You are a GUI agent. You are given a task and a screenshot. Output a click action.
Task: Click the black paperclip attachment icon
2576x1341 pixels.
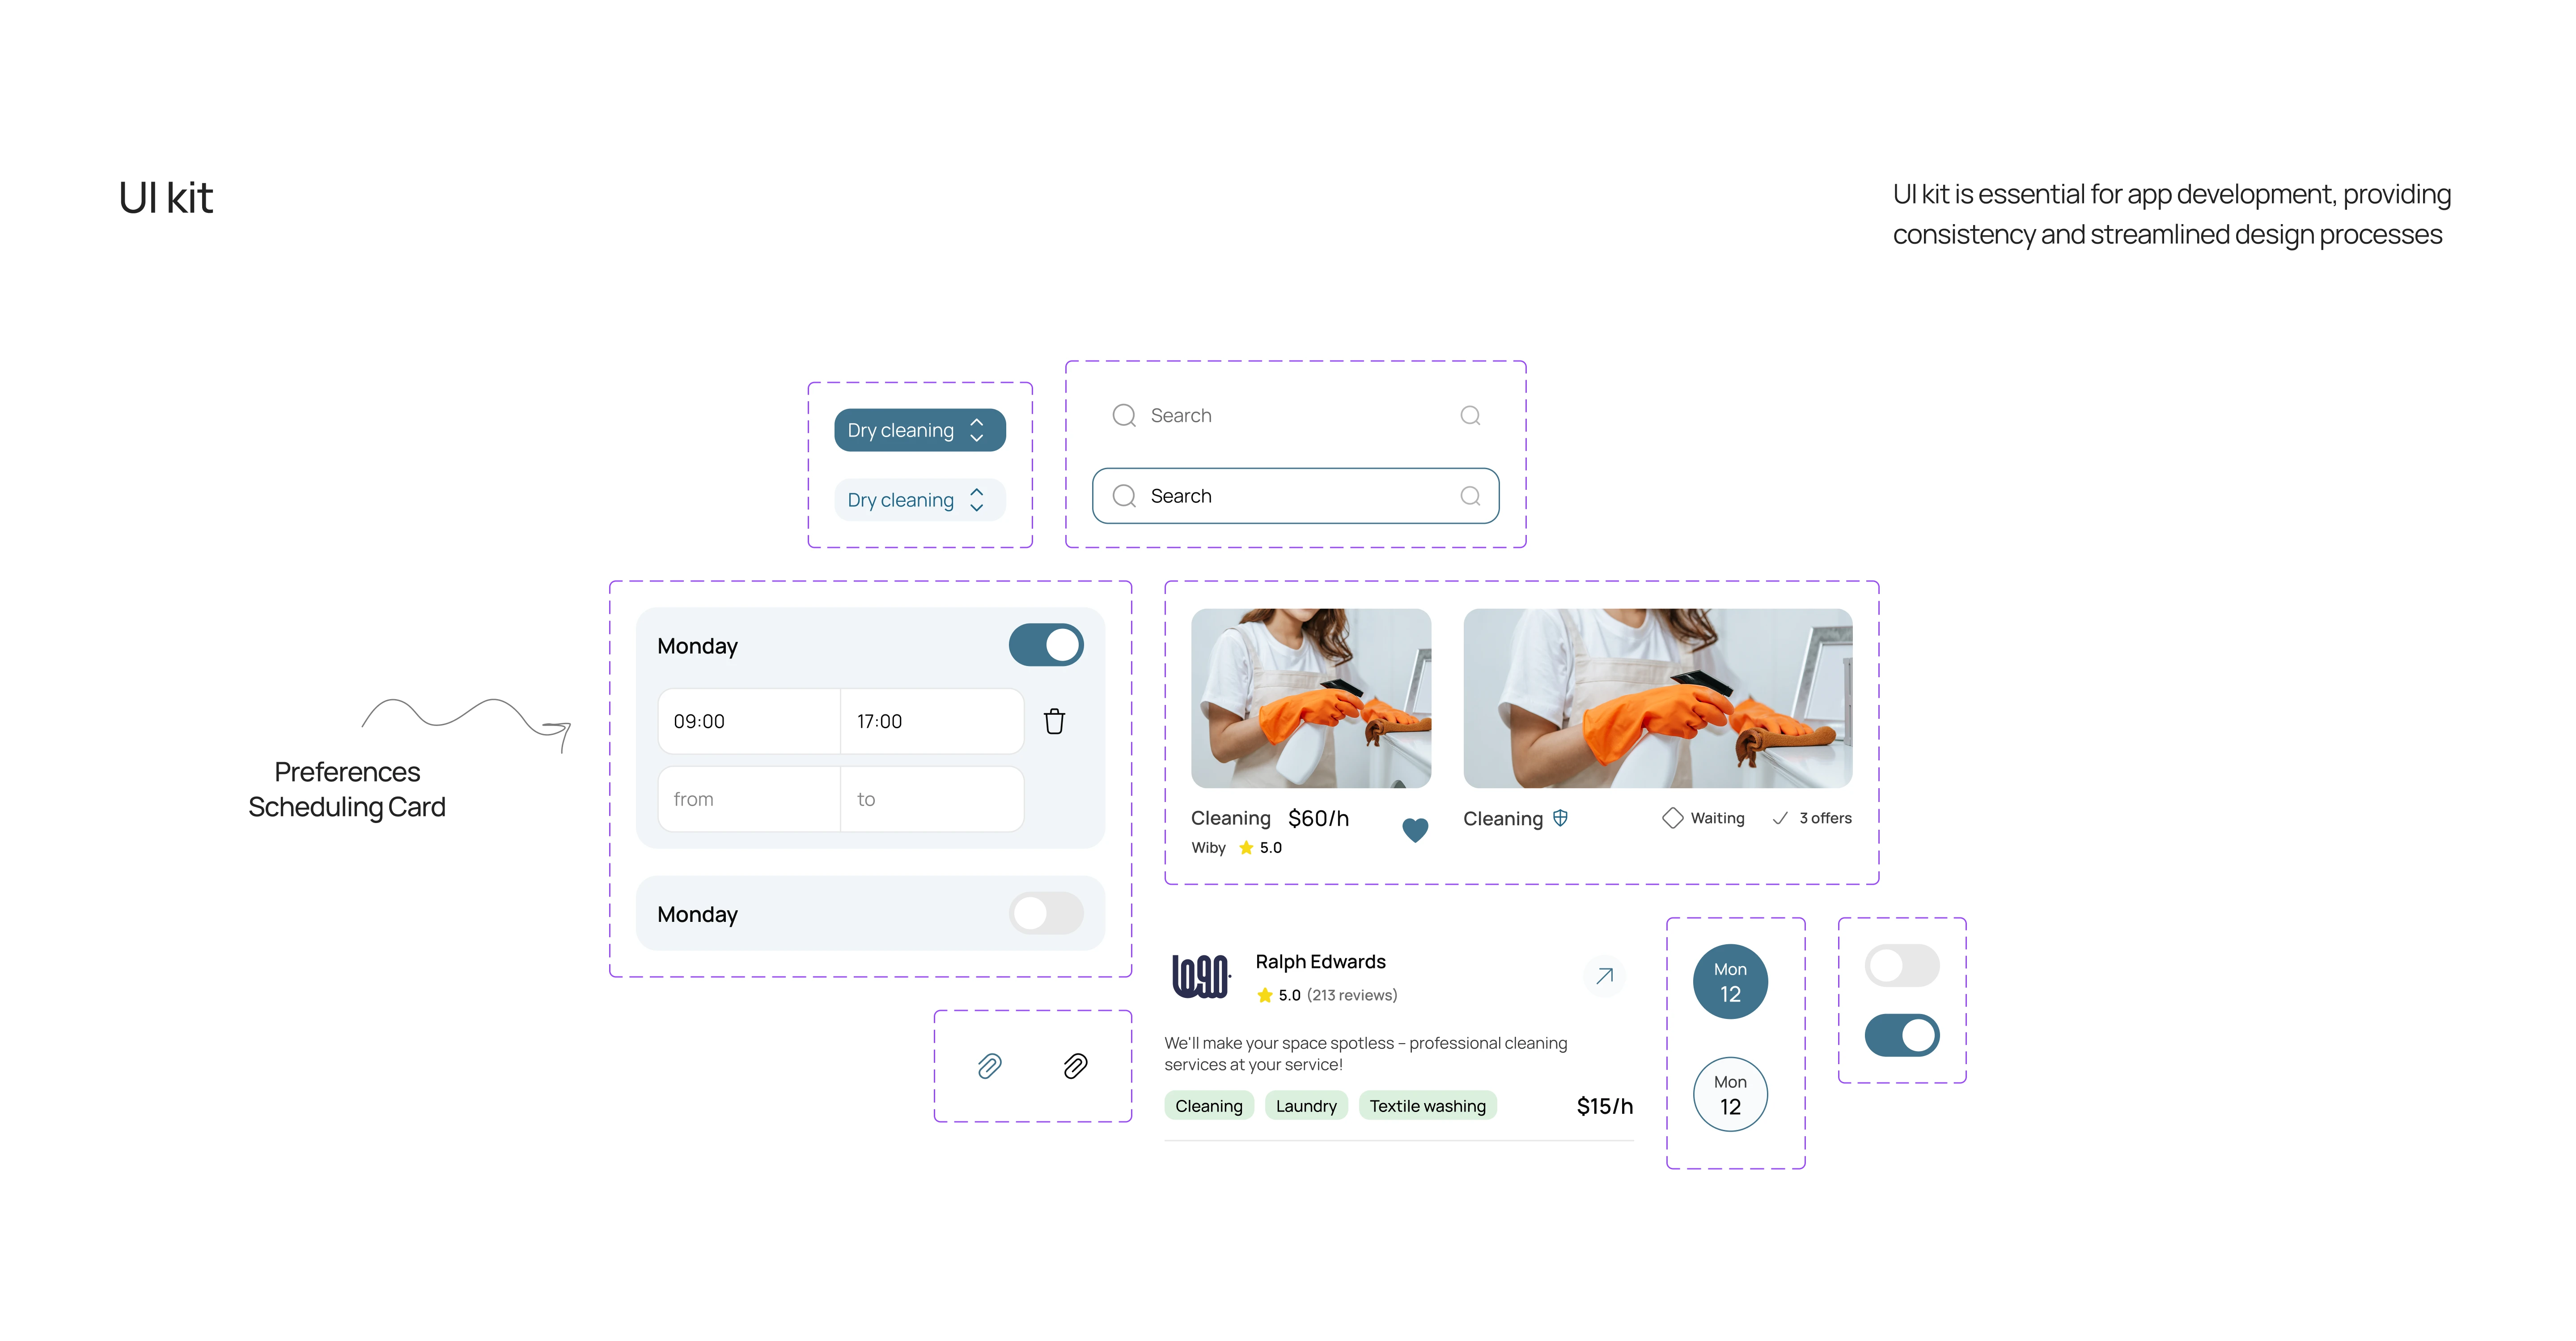1075,1066
